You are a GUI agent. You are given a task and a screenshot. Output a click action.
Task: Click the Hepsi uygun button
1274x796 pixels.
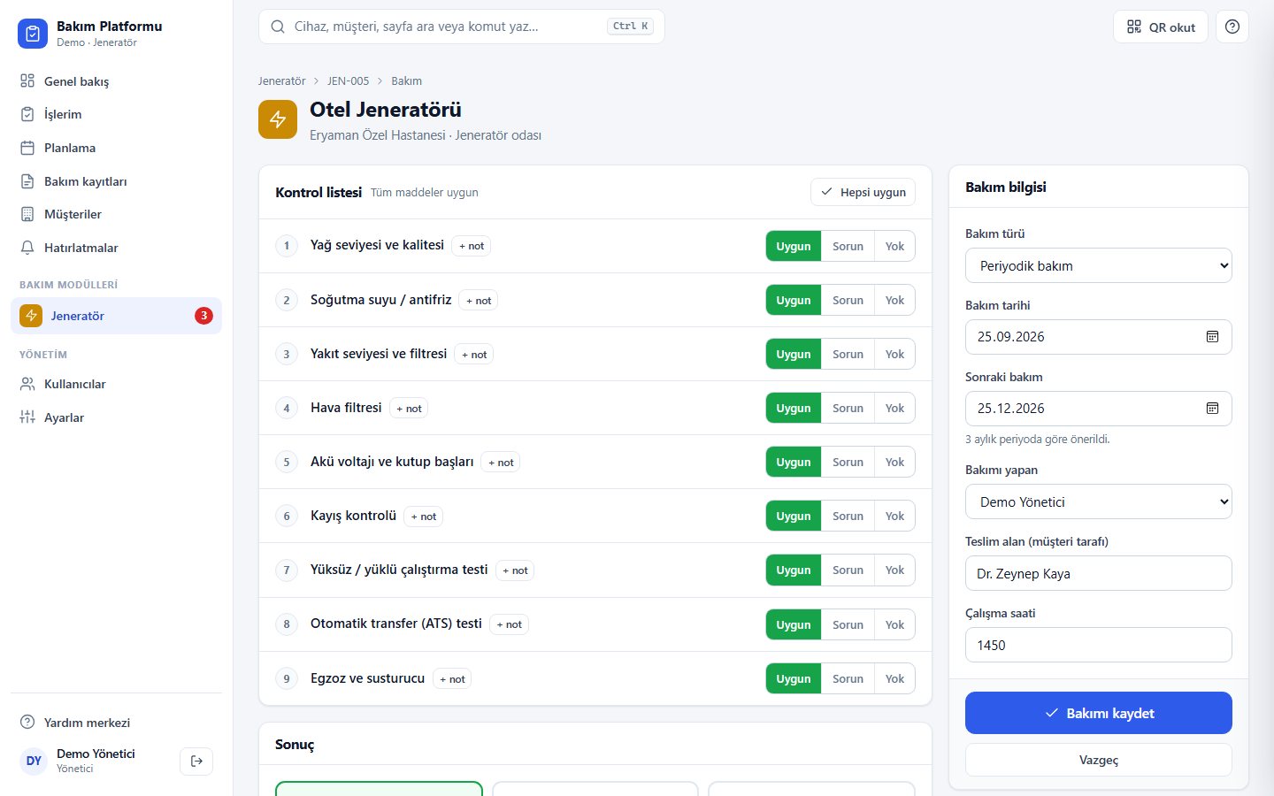pos(863,192)
